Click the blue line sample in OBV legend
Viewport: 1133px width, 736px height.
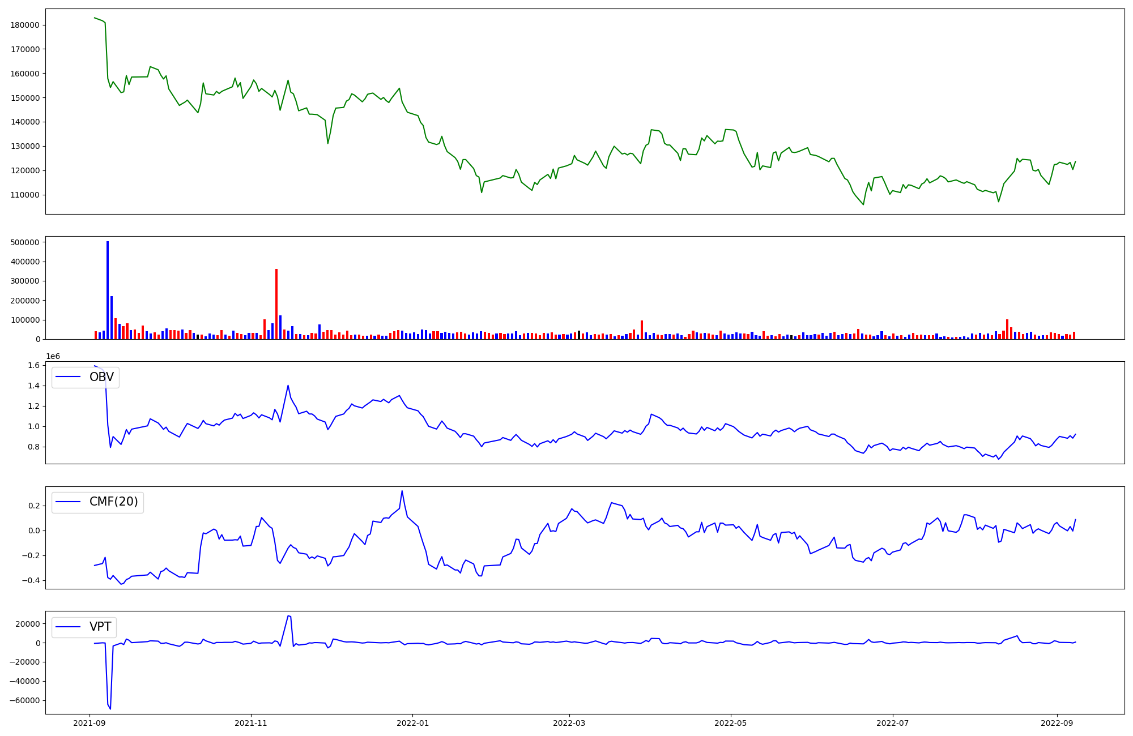(68, 377)
